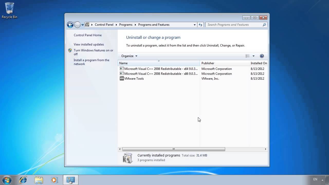
Task: Click Microsoft Corporation publisher in x64 row
Action: (217, 69)
